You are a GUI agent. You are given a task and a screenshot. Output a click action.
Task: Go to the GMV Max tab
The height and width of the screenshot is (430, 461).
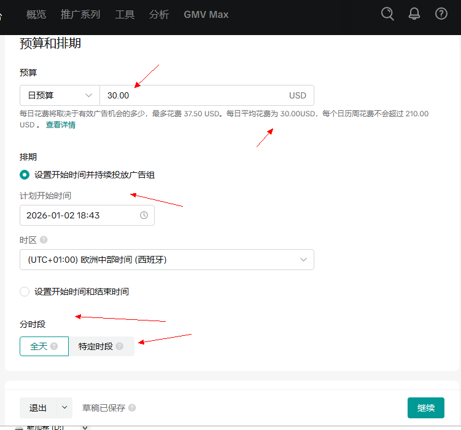(206, 15)
